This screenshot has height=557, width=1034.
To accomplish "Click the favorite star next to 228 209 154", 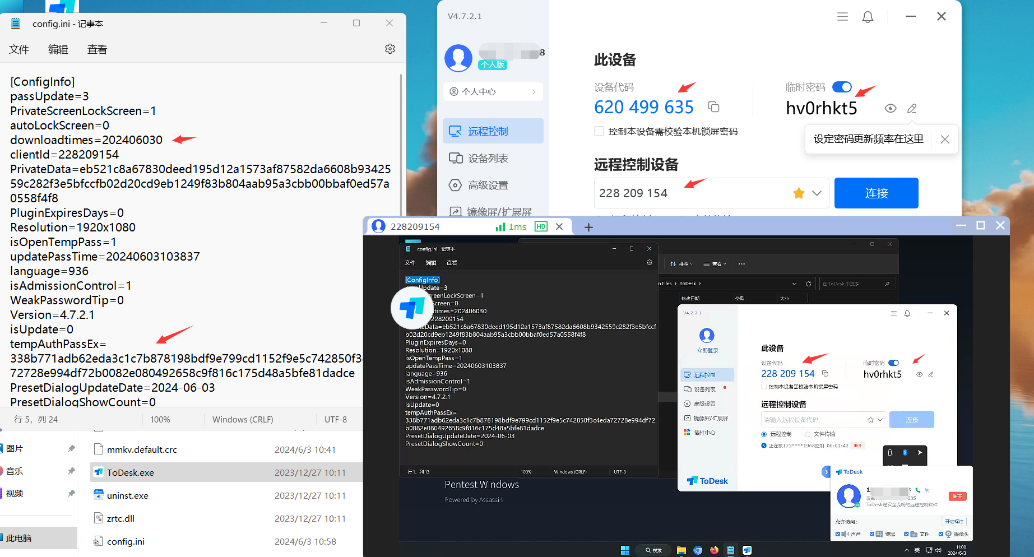I will tap(799, 193).
